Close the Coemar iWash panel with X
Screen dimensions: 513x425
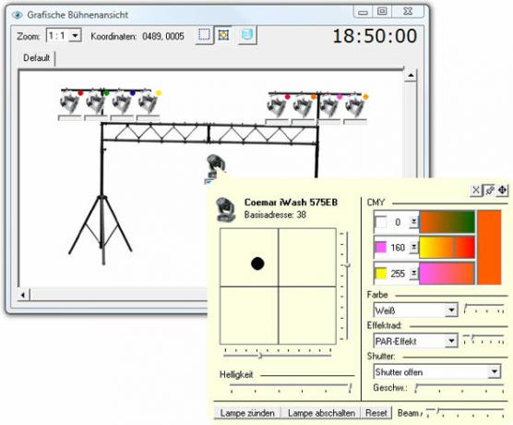[x=476, y=190]
